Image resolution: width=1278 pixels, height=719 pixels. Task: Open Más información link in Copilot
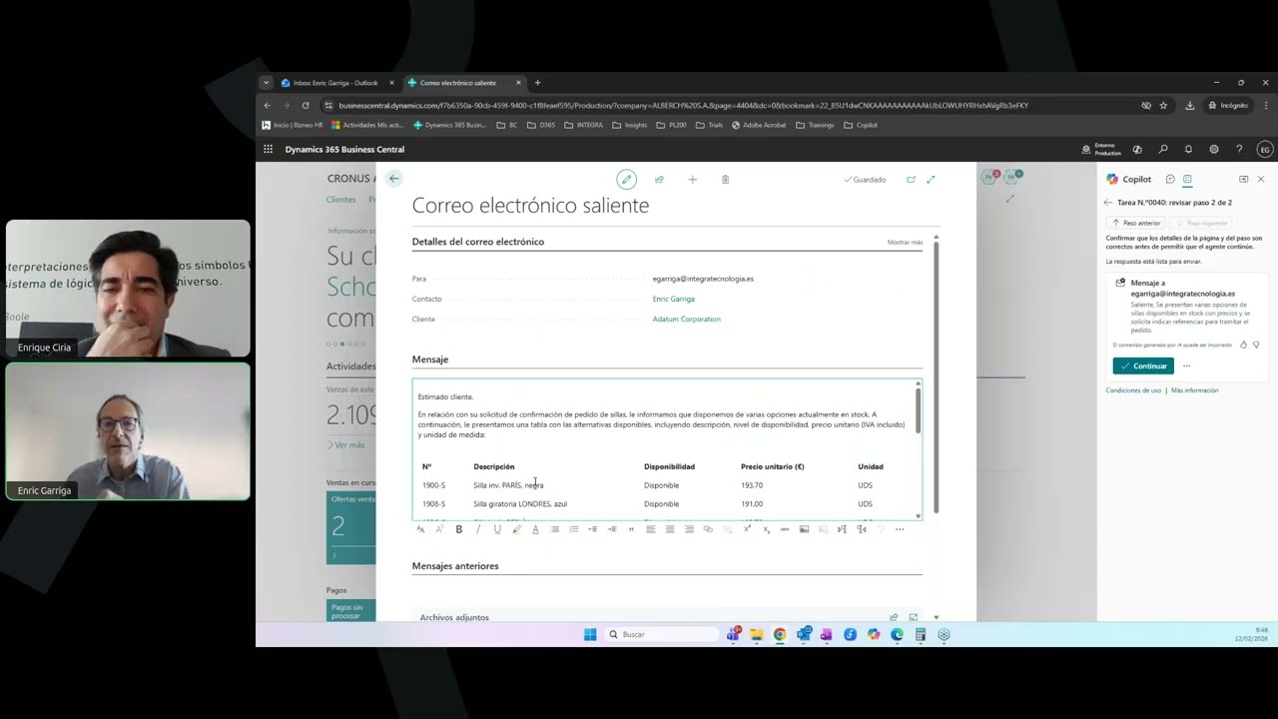coord(1194,390)
